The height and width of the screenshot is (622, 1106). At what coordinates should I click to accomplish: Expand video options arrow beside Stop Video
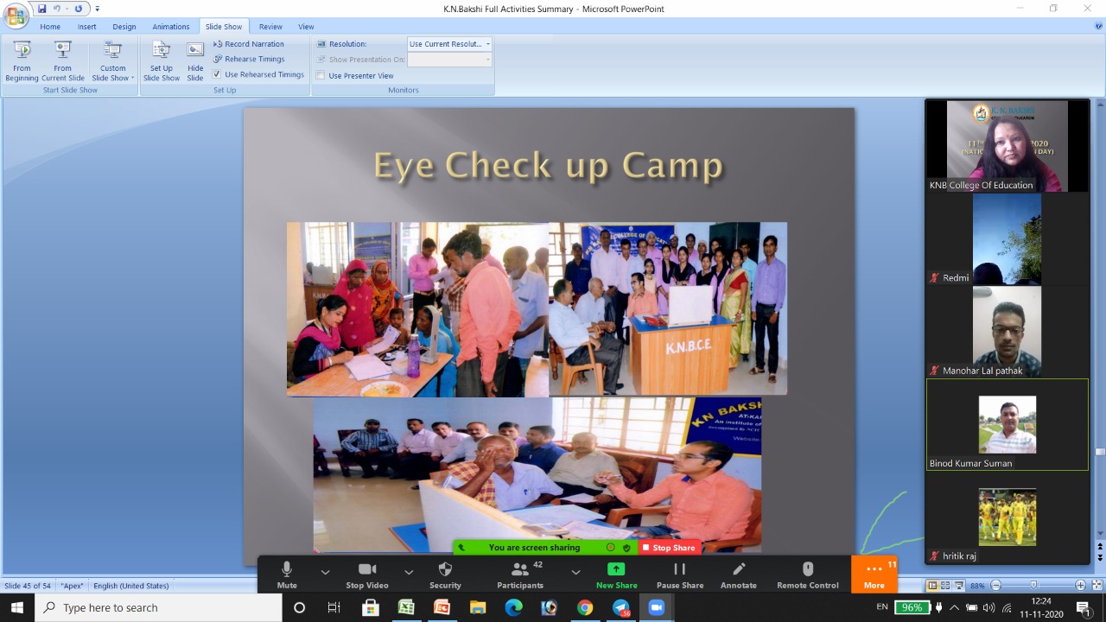[x=409, y=571]
